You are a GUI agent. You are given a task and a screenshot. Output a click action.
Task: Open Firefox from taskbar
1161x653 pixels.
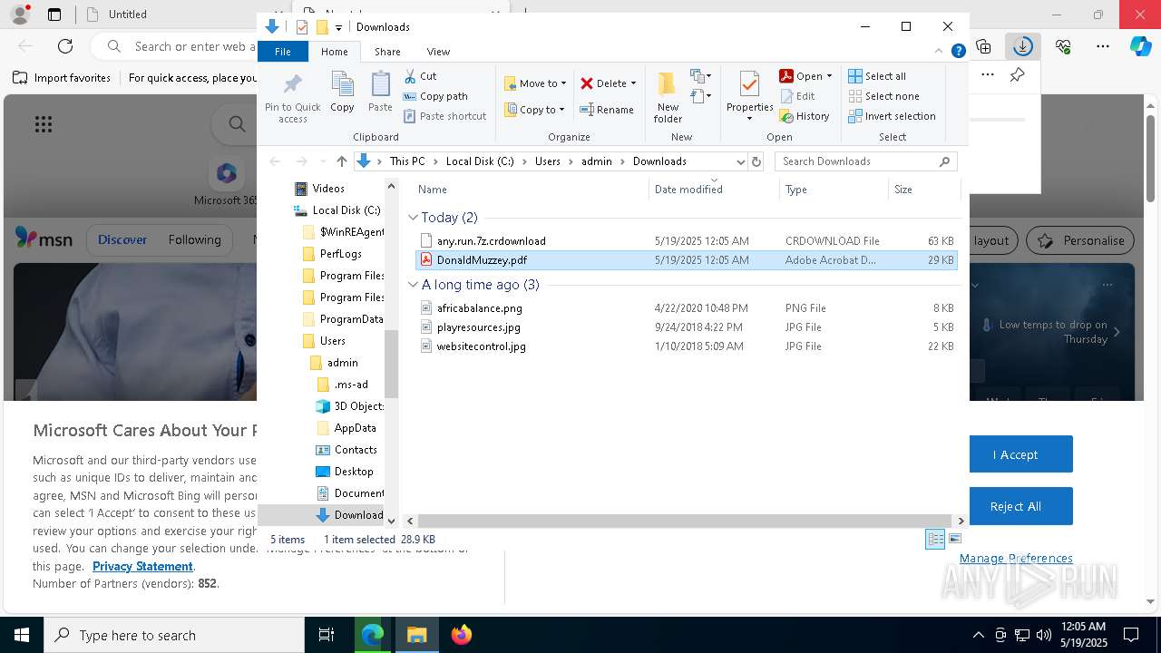click(462, 635)
